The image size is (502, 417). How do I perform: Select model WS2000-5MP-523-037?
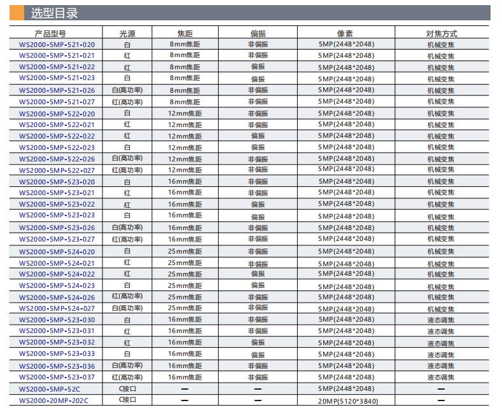point(57,377)
